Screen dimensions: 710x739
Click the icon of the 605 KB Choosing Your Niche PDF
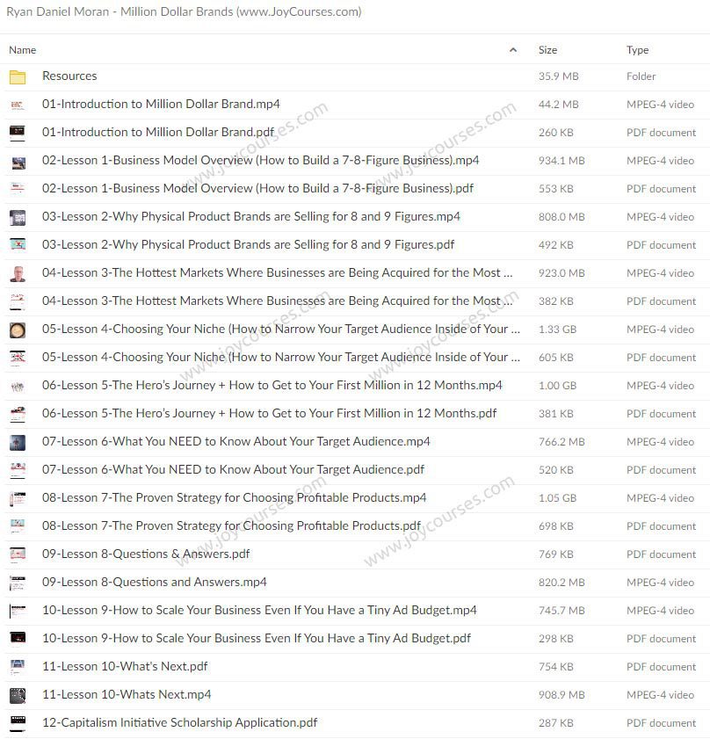[18, 358]
